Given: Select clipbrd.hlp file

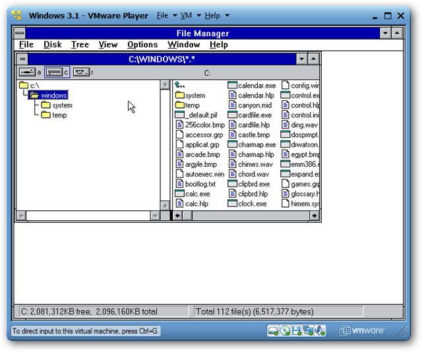Looking at the screenshot, I should pyautogui.click(x=248, y=194).
